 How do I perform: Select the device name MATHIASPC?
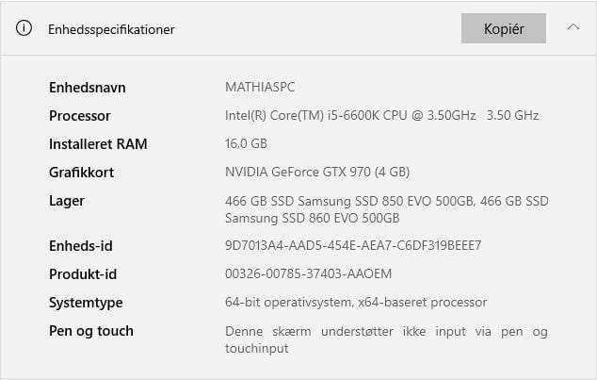tap(260, 88)
